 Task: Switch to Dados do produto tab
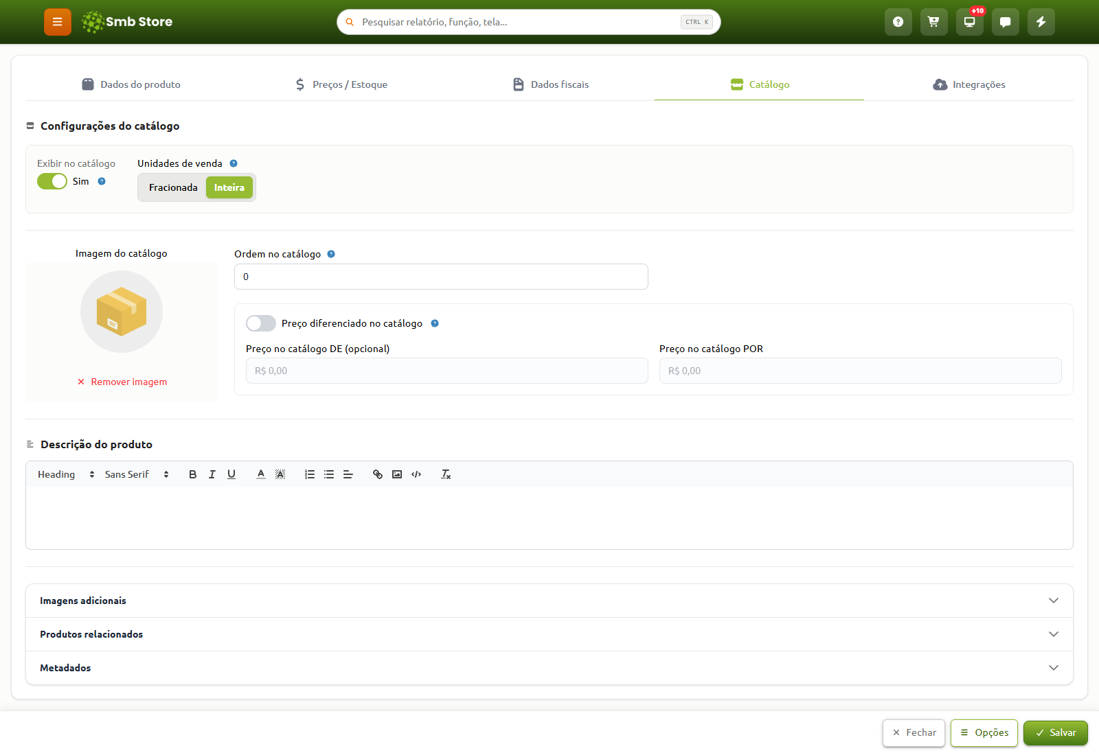[131, 84]
